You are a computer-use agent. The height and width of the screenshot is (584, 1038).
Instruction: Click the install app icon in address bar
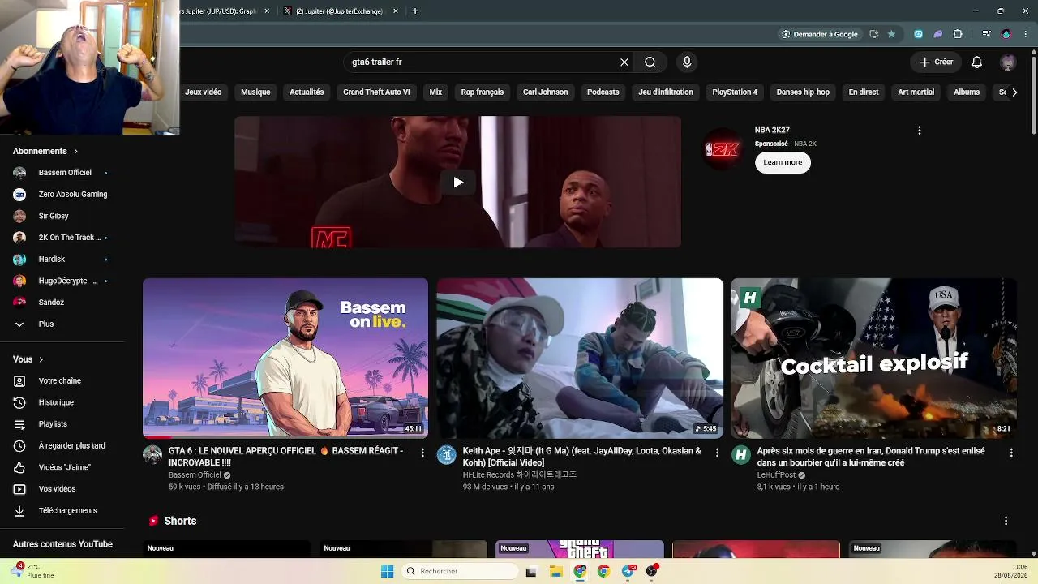click(x=873, y=34)
